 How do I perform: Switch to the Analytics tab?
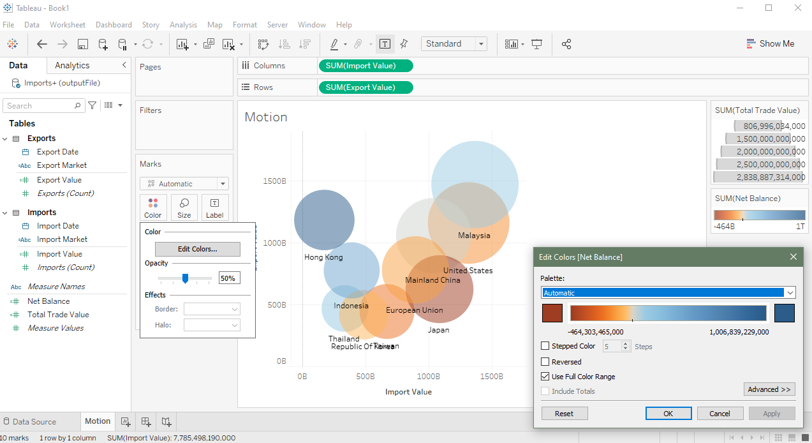tap(72, 65)
